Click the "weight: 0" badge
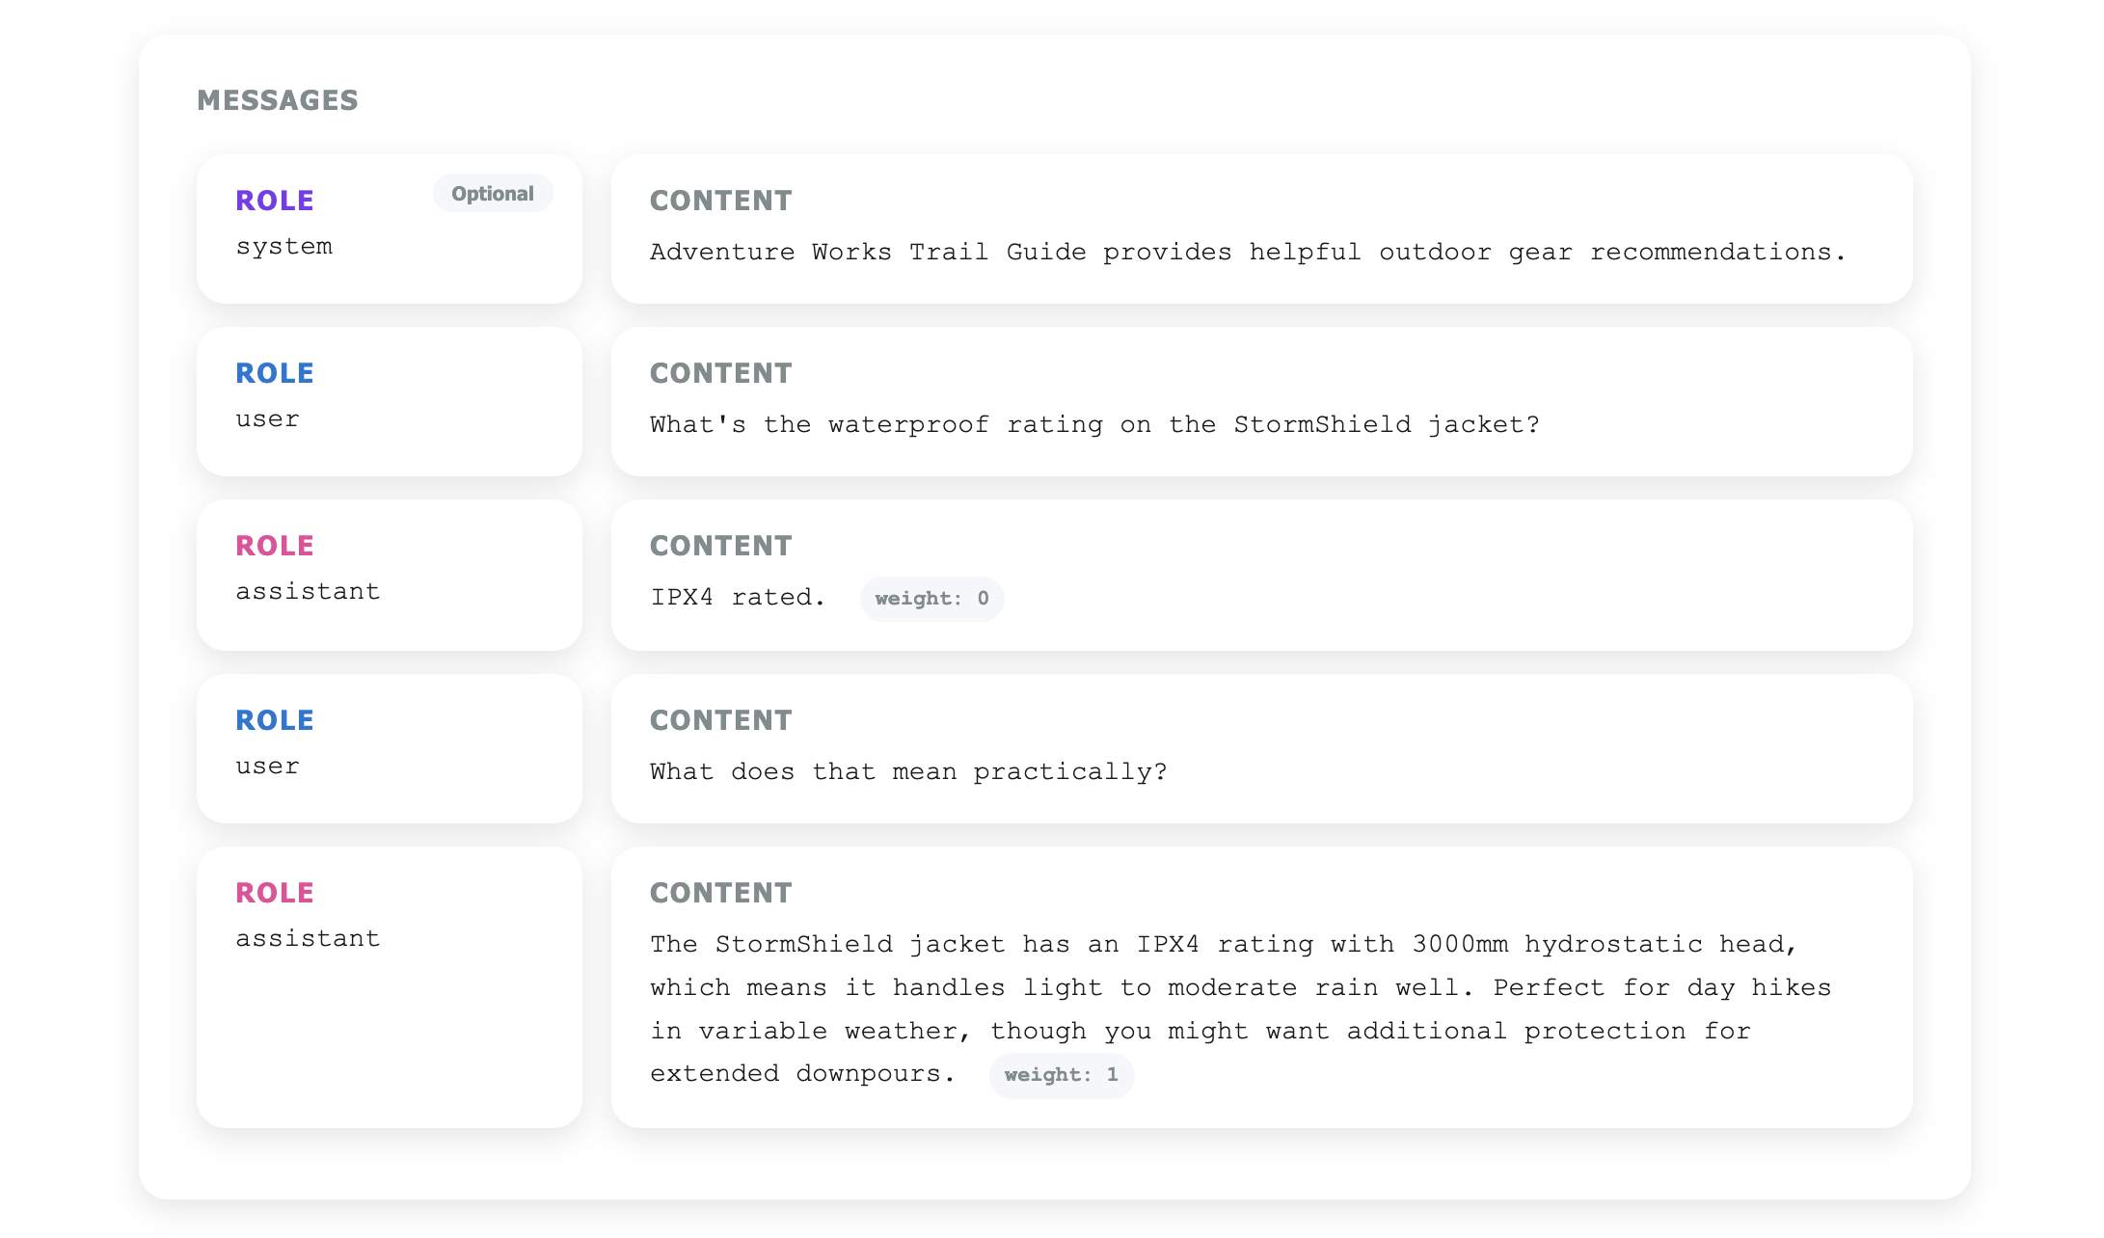The image size is (2104, 1238). point(931,599)
